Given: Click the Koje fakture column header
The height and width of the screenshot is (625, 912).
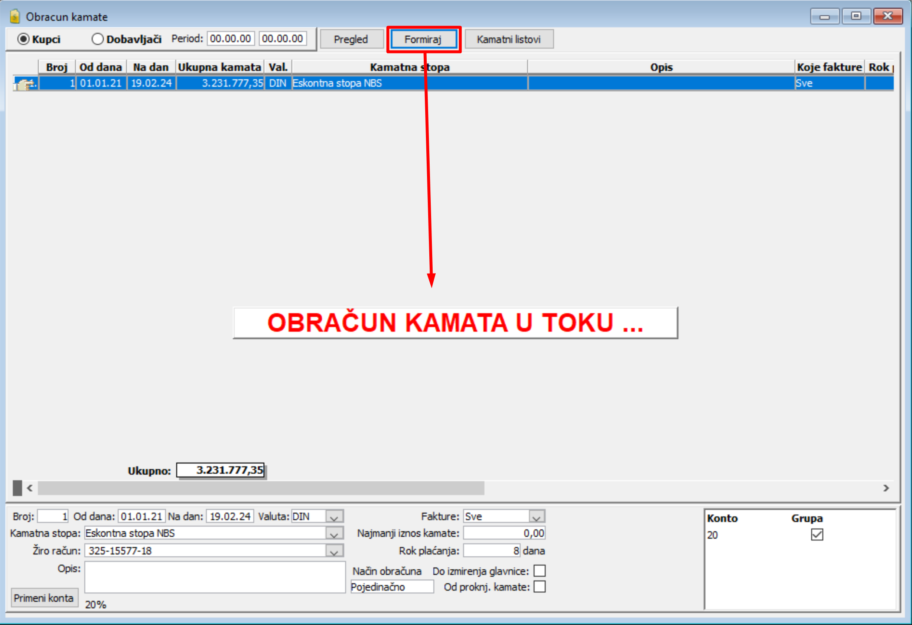Looking at the screenshot, I should [830, 67].
